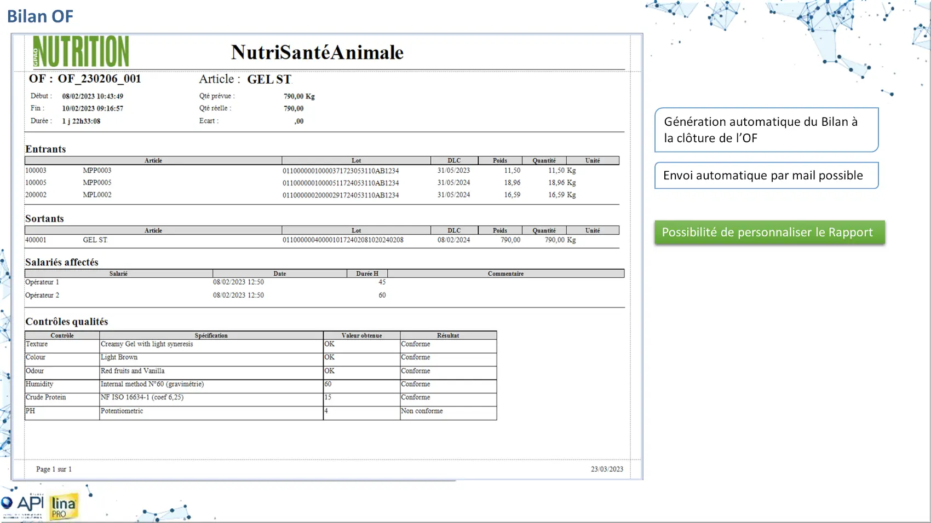Click weight '18,96' in Poids column

coord(512,183)
